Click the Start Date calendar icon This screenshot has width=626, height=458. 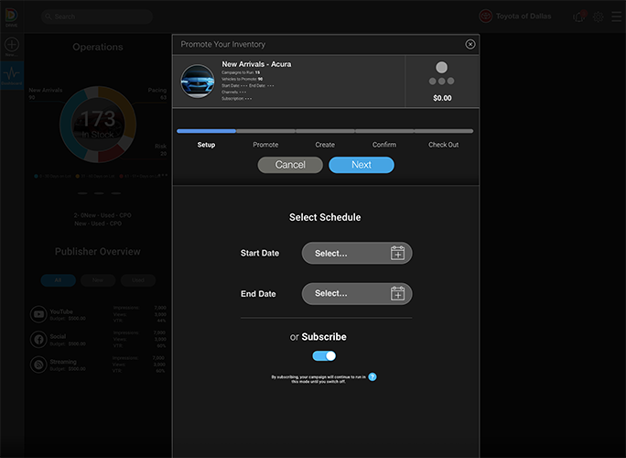397,254
